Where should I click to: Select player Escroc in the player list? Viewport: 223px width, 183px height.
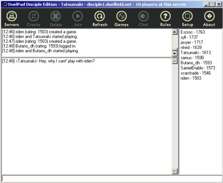[193, 32]
